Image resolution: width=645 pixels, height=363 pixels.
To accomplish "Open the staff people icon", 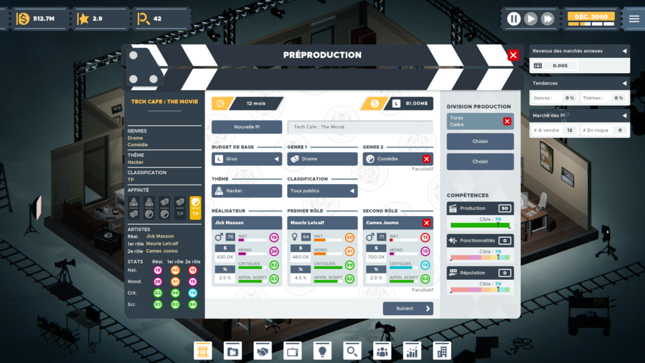I will click(x=382, y=351).
